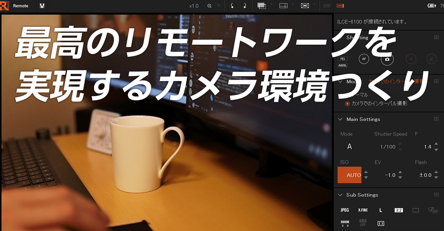Click the guide lines icon
Image resolution: width=444 pixels, height=231 pixels.
pos(305,6)
